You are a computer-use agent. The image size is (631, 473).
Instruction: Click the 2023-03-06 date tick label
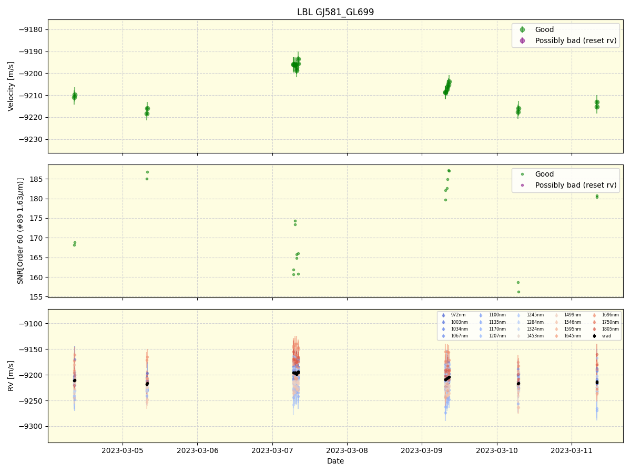(197, 450)
